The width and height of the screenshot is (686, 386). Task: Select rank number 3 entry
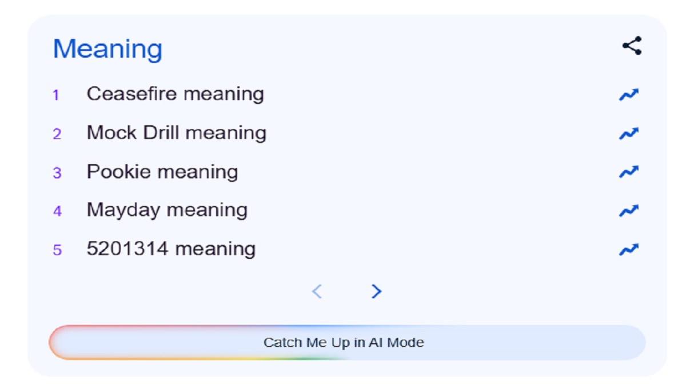(57, 173)
